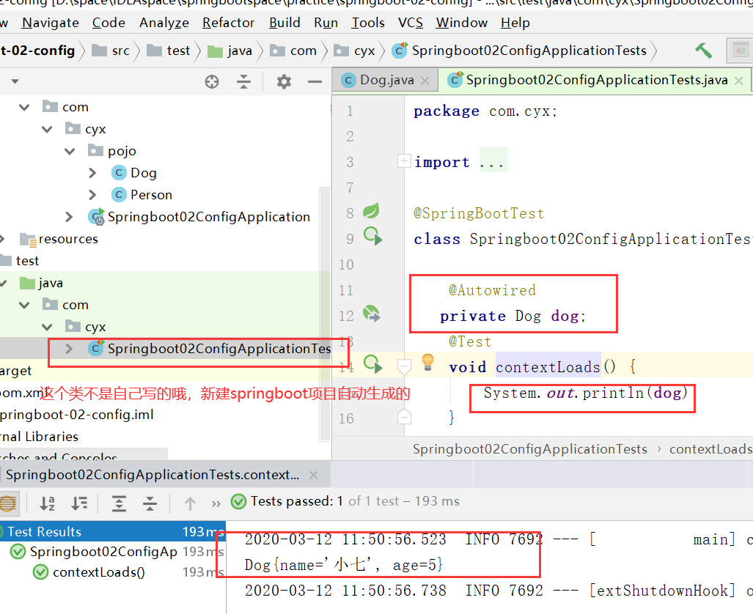Run the test class from gutter on line 9
Screen dimensions: 753x614
point(372,236)
